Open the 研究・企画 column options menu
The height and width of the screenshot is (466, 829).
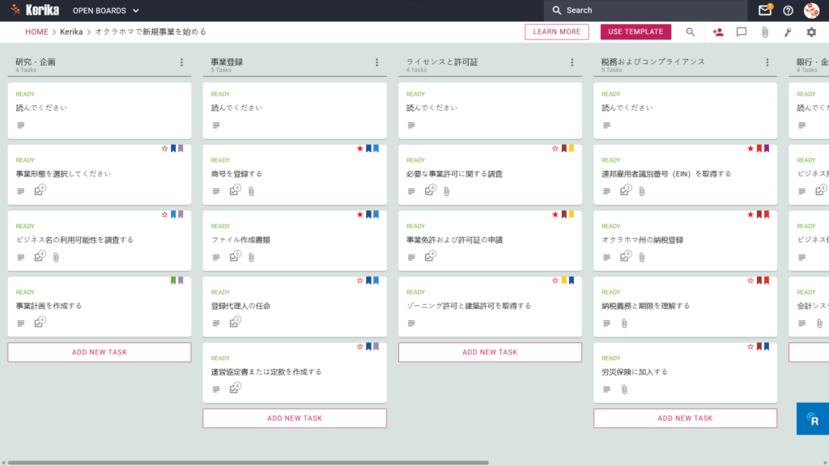181,62
